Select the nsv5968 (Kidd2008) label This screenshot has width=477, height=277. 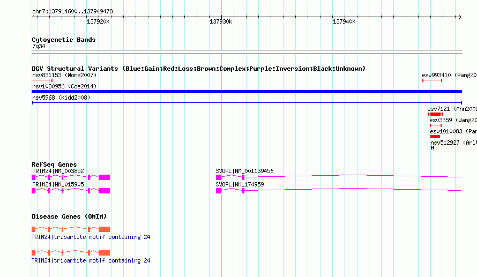pyautogui.click(x=61, y=98)
